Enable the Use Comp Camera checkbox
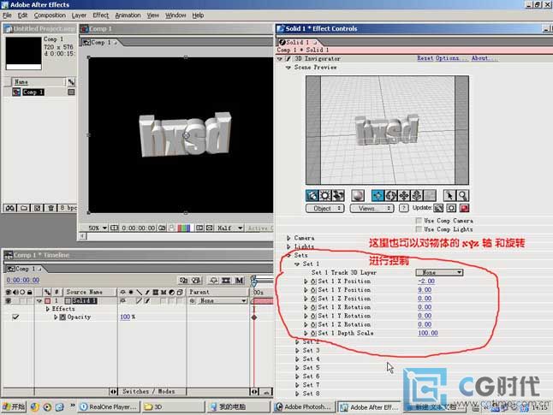This screenshot has width=553, height=415. [x=419, y=221]
